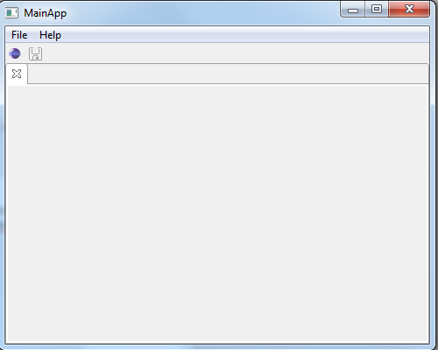This screenshot has width=438, height=350.
Task: Select the tab showing the X icon
Action: 17,74
